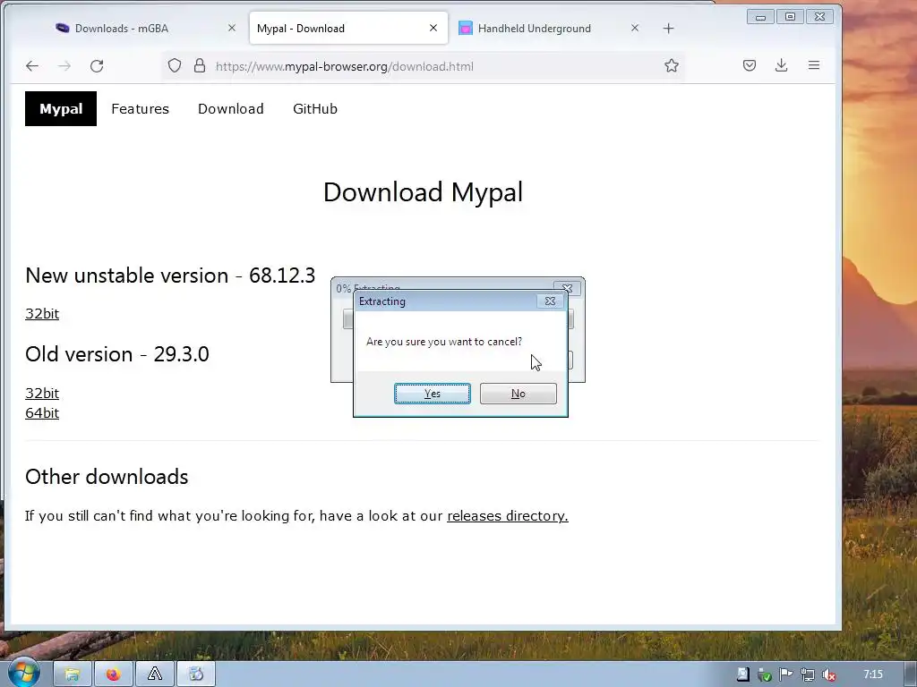Click the 'Old version - 29.3.0' heading
The image size is (917, 687).
[117, 354]
